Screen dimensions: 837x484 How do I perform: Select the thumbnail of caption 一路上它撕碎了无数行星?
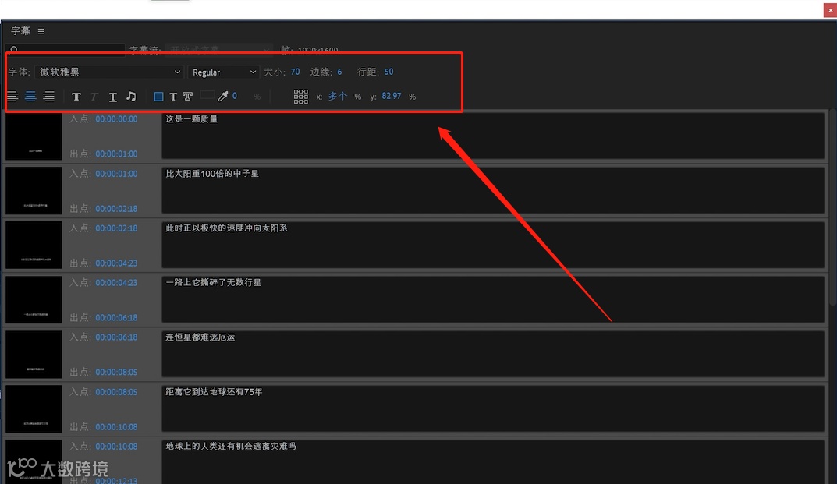point(34,299)
